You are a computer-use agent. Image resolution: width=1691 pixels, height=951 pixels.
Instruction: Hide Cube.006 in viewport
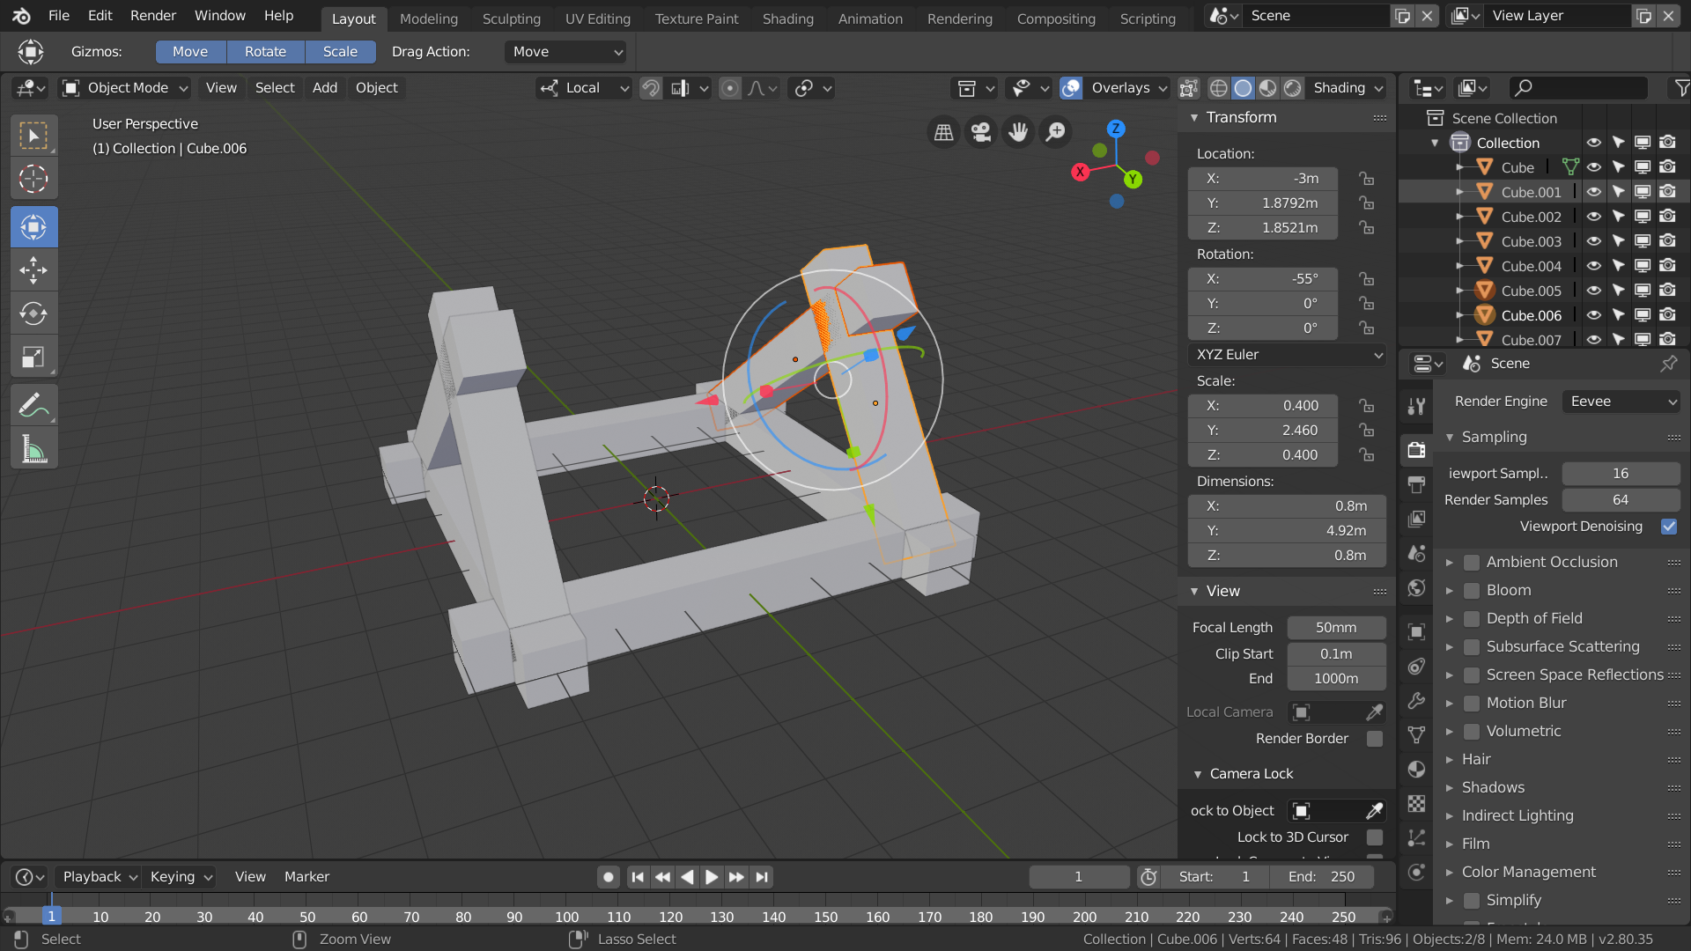point(1593,315)
